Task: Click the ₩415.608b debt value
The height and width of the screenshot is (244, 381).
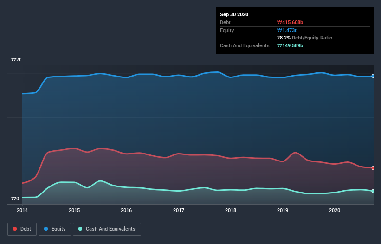Action: click(x=290, y=23)
